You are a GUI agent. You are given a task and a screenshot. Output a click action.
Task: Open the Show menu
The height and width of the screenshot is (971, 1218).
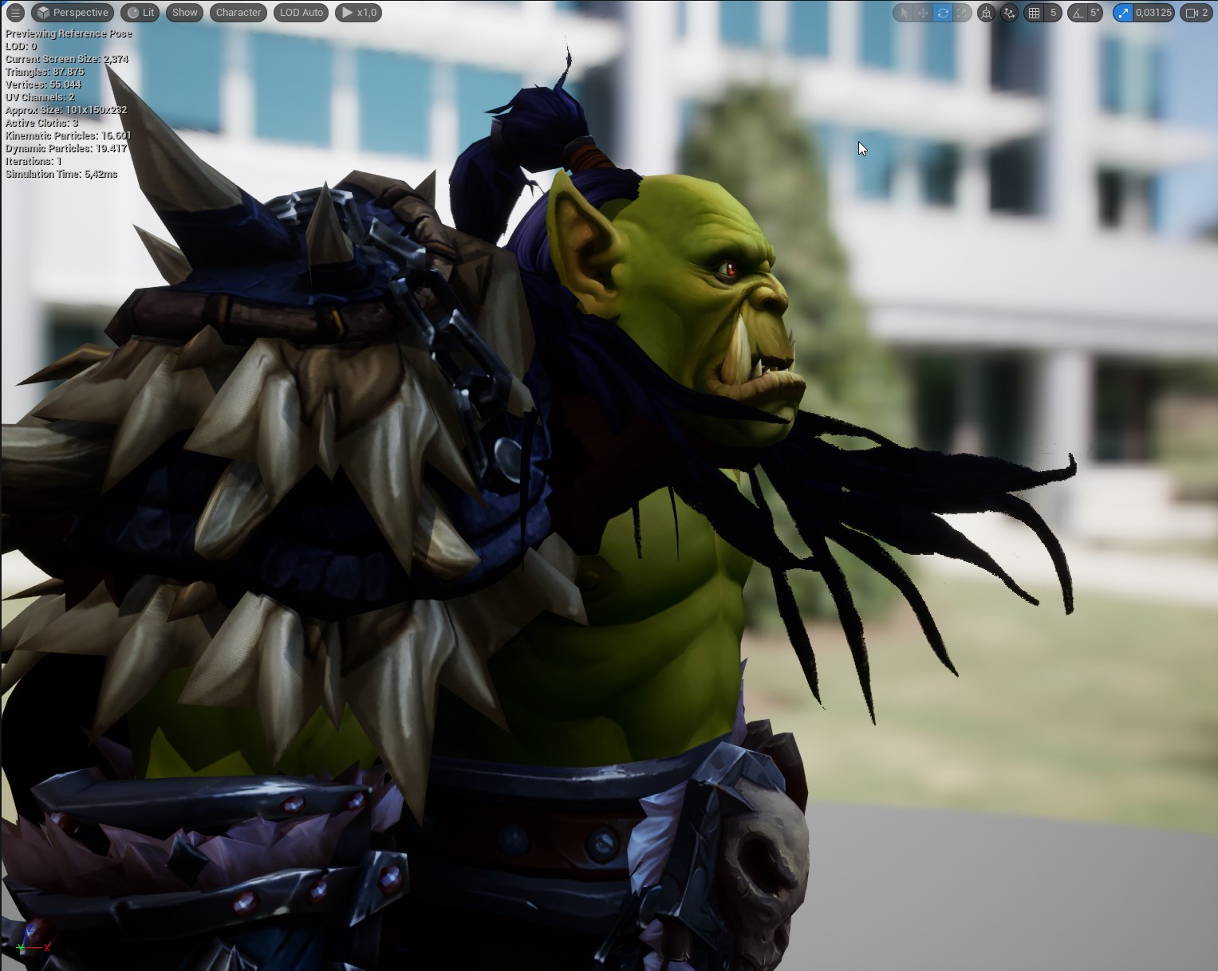pyautogui.click(x=184, y=13)
